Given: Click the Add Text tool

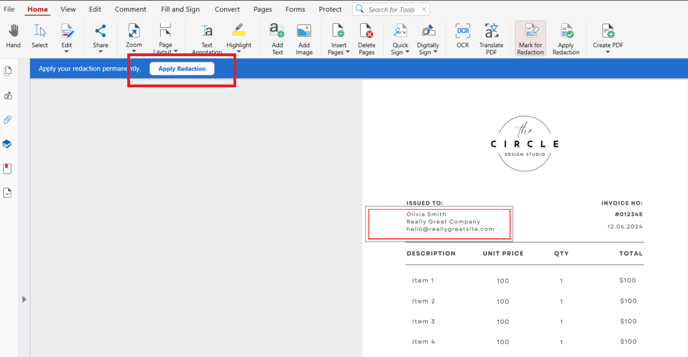Looking at the screenshot, I should point(277,39).
